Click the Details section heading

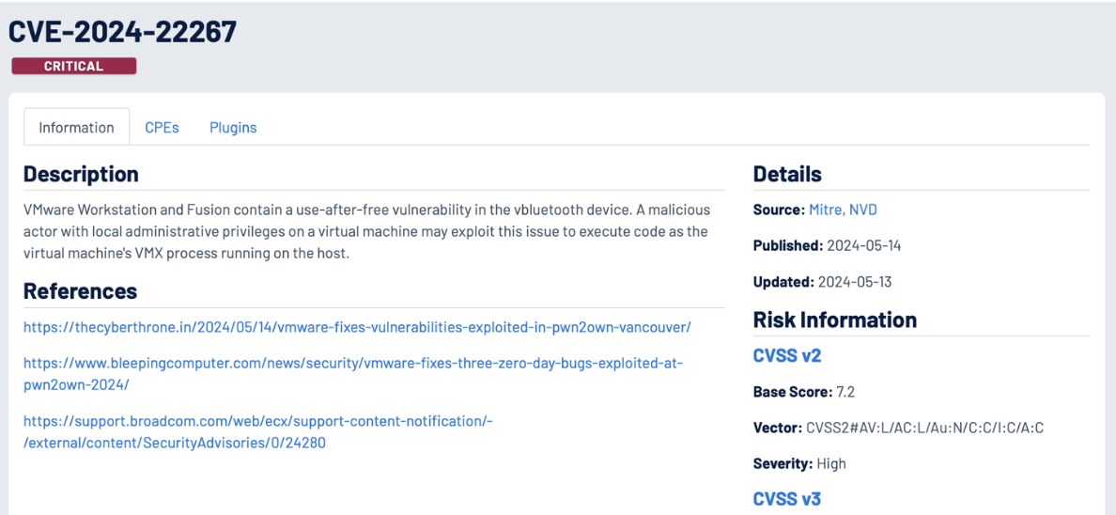point(787,174)
